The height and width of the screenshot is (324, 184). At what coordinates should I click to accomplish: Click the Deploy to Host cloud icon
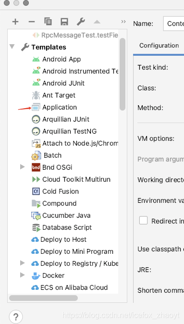pos(35,240)
